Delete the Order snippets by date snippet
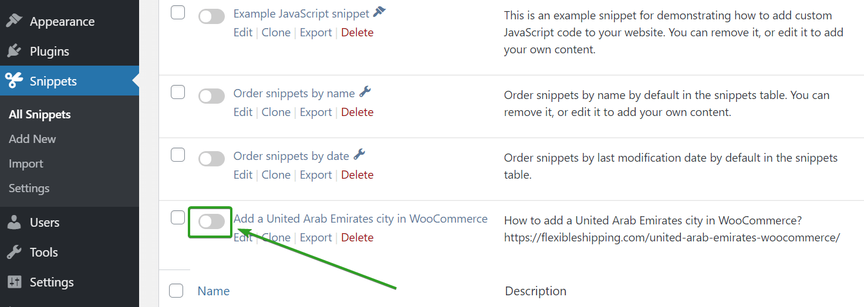Image resolution: width=864 pixels, height=307 pixels. [357, 175]
